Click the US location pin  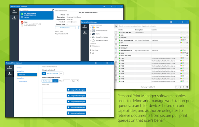pos(91,53)
